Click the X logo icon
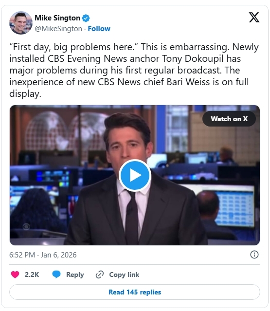The height and width of the screenshot is (311, 270). (x=254, y=17)
